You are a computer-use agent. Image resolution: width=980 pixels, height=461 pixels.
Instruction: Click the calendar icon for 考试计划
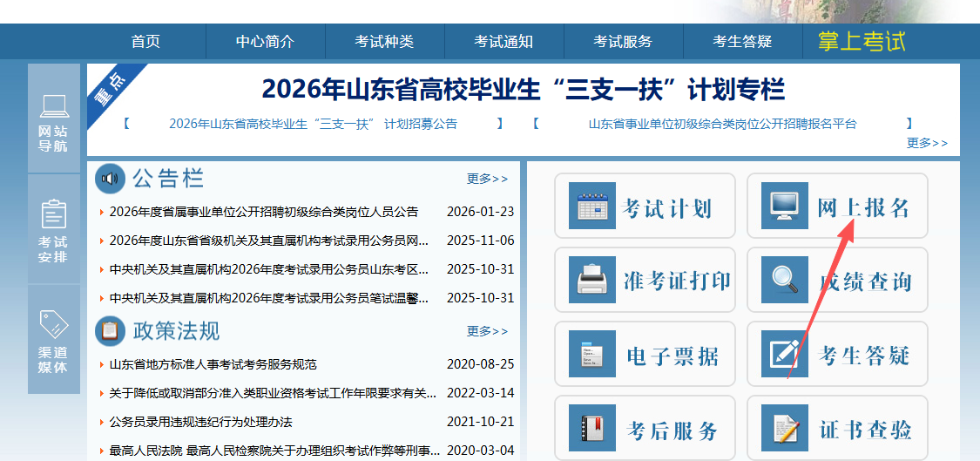(x=592, y=207)
